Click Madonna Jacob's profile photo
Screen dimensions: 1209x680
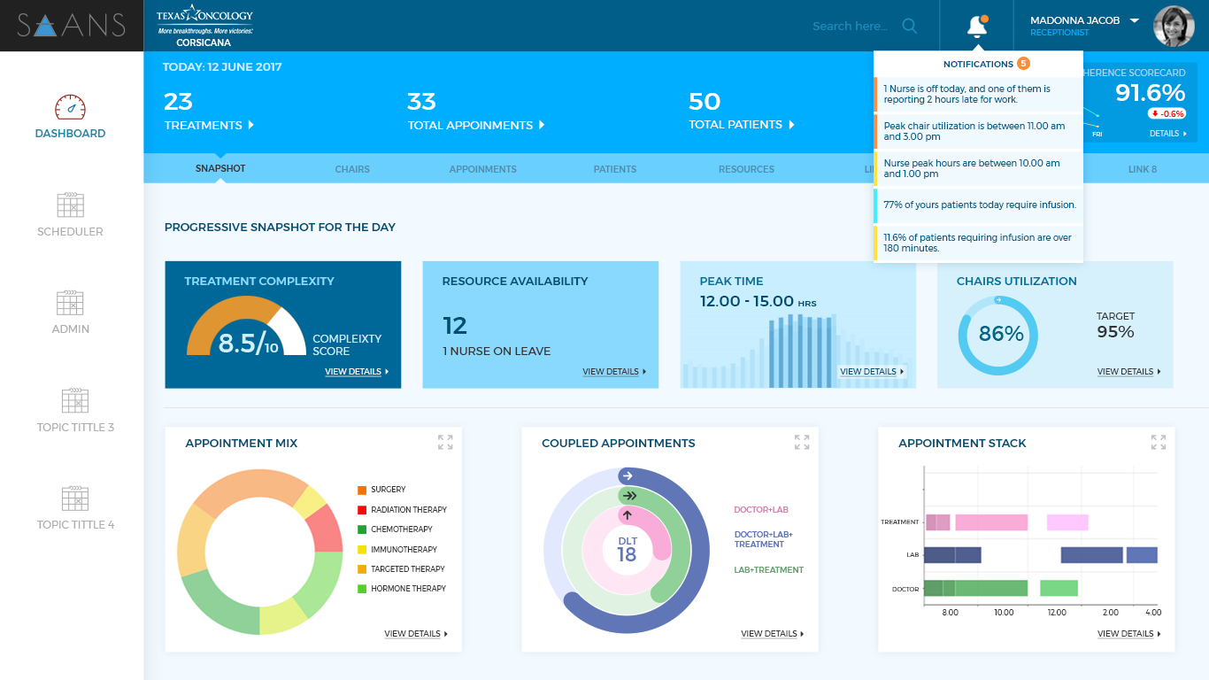pos(1174,27)
